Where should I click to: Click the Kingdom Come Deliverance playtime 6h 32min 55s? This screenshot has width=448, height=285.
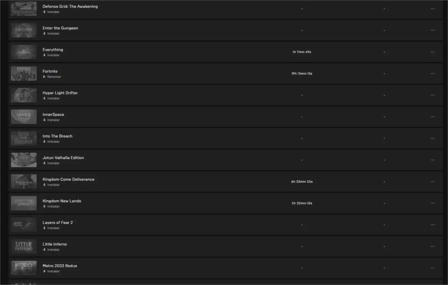pos(302,181)
